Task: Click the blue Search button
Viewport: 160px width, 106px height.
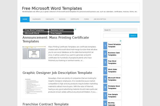Action: click(x=133, y=36)
